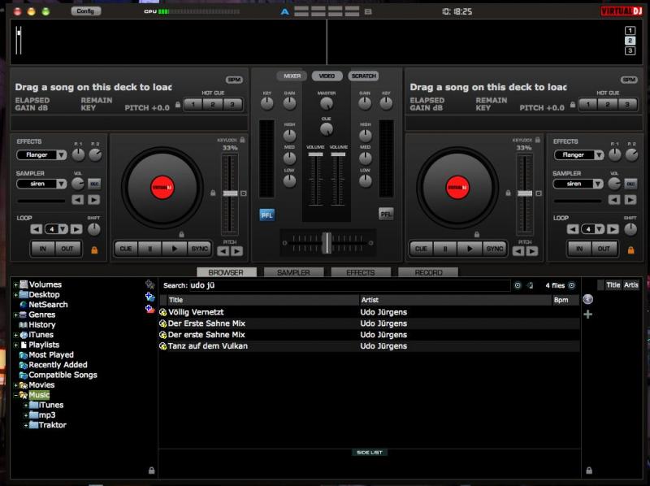Switch center panel to MIXER
This screenshot has width=650, height=486.
coord(292,76)
